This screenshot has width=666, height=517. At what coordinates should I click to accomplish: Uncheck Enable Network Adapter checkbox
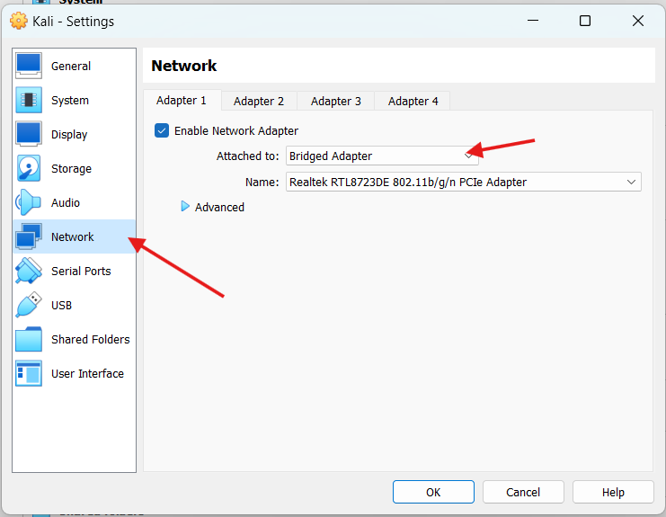[x=162, y=130]
